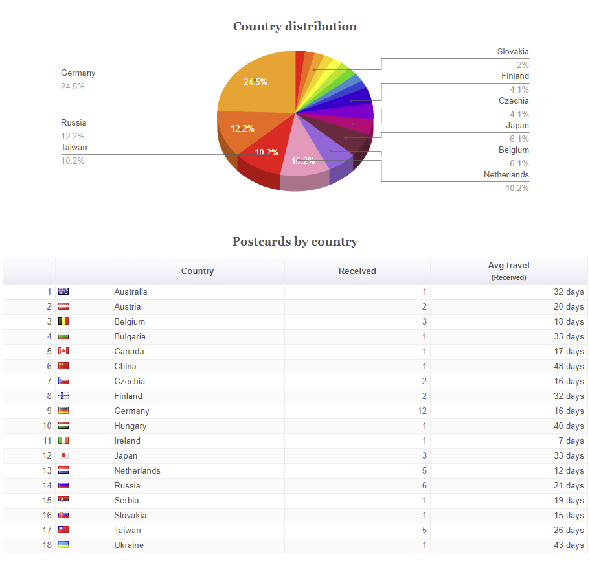This screenshot has width=590, height=561.
Task: Open Russia's 6 received postcards link
Action: 424,485
